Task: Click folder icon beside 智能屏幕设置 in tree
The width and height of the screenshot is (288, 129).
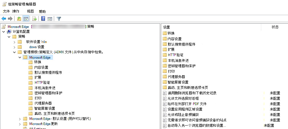Action: pos(30,108)
